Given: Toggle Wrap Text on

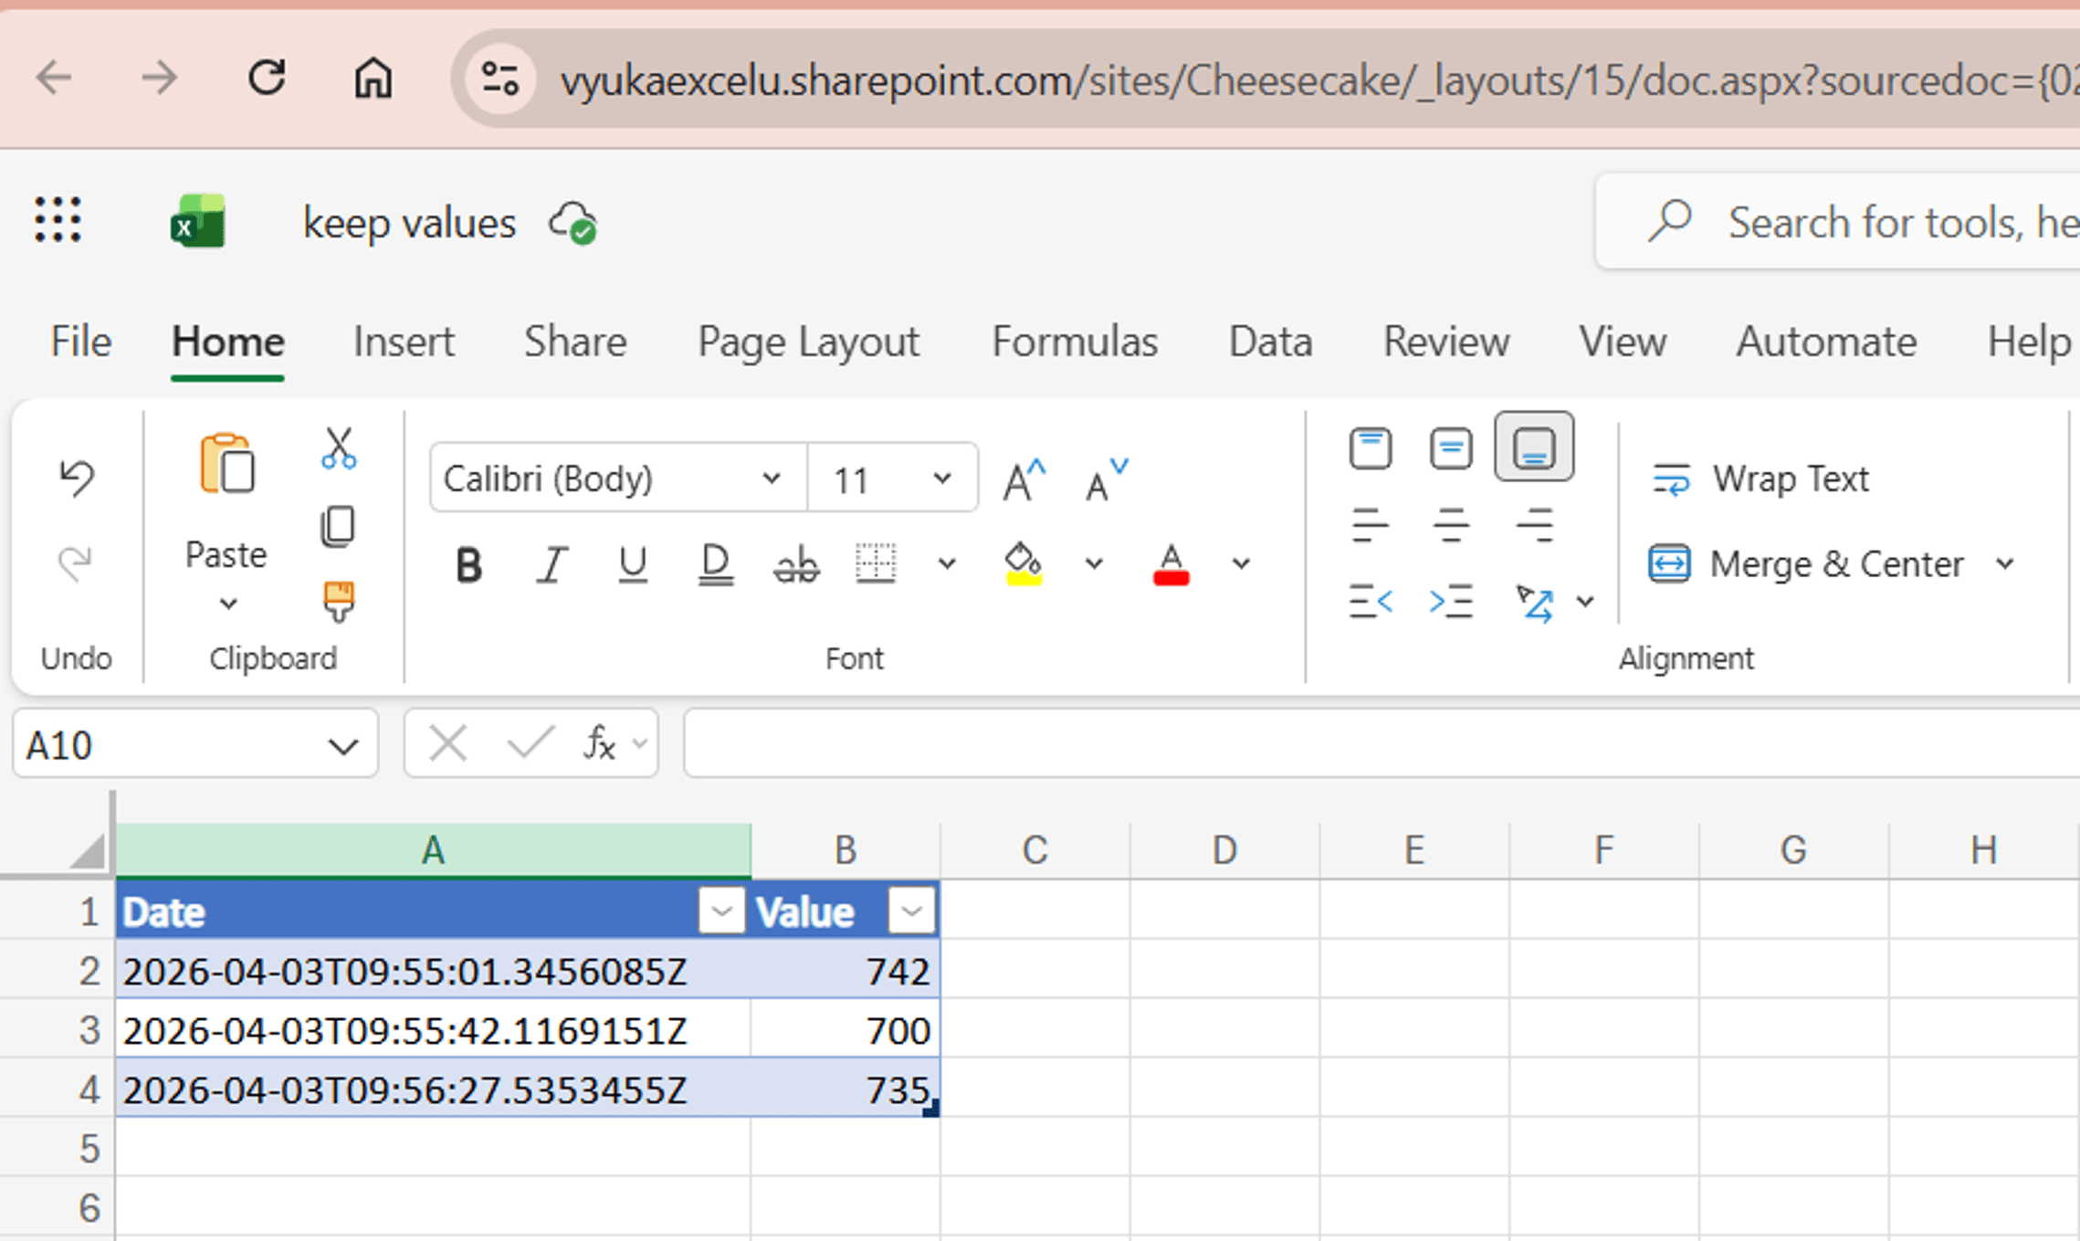Looking at the screenshot, I should tap(1760, 479).
